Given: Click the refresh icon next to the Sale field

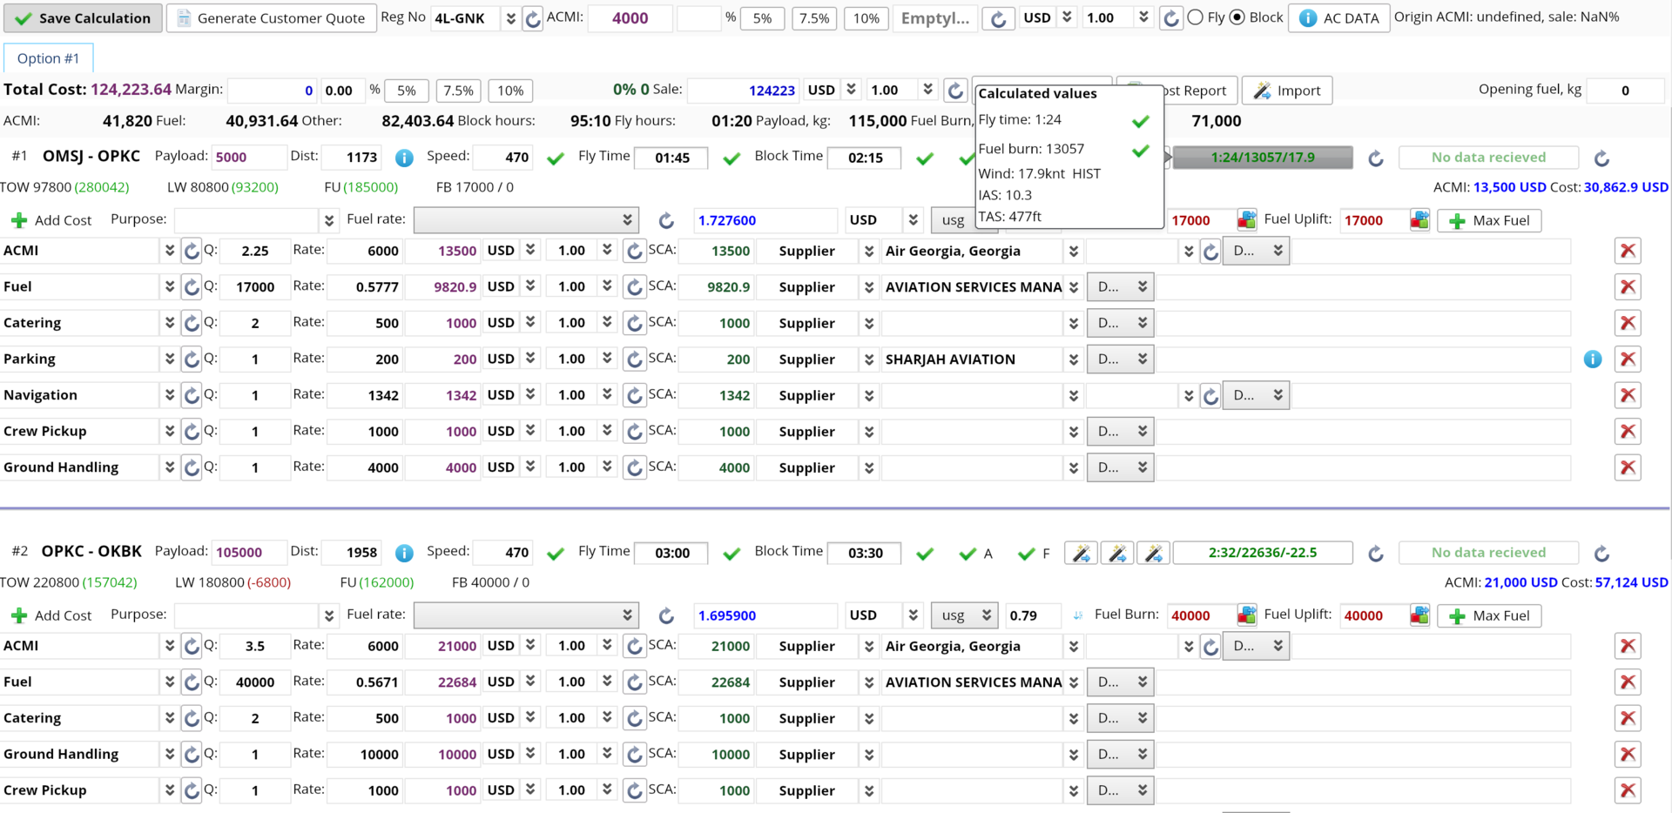Looking at the screenshot, I should point(955,90).
